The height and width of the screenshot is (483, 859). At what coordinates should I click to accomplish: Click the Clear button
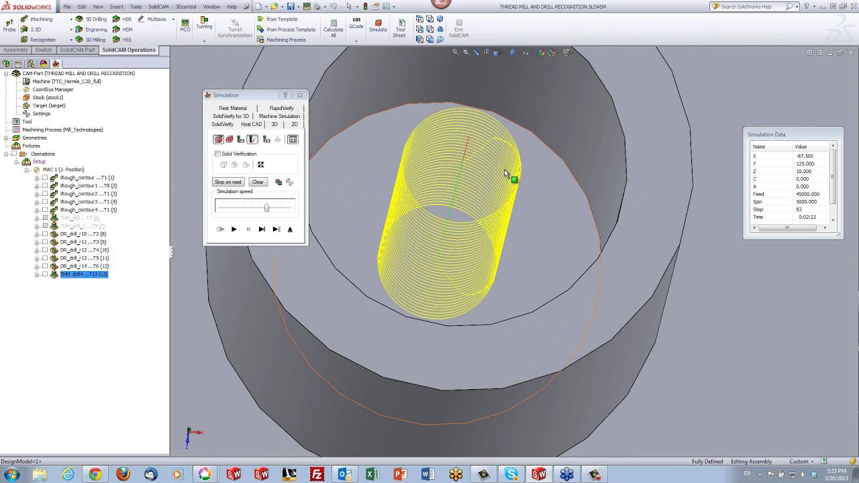point(258,182)
